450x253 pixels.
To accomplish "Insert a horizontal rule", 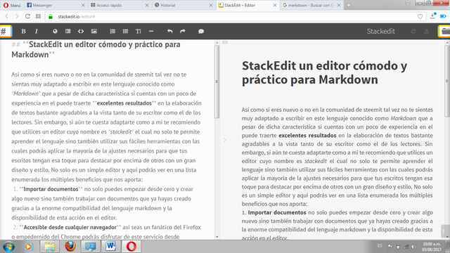I will click(x=151, y=31).
